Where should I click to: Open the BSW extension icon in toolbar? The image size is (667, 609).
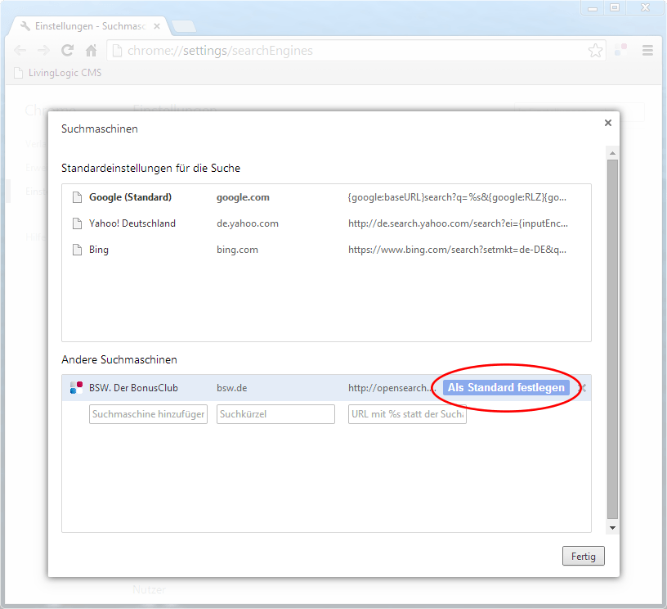tap(620, 50)
